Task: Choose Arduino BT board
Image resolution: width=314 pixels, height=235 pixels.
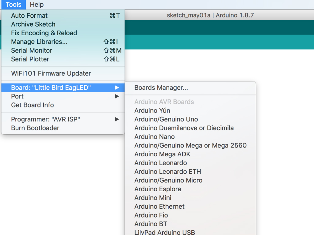Action: click(x=190, y=224)
